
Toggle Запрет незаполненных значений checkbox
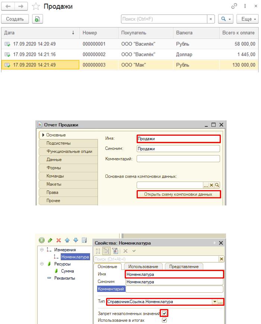click(x=165, y=314)
